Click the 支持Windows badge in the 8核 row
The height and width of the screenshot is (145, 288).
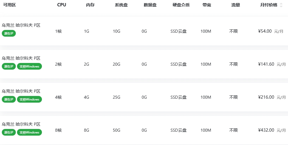[29, 132]
